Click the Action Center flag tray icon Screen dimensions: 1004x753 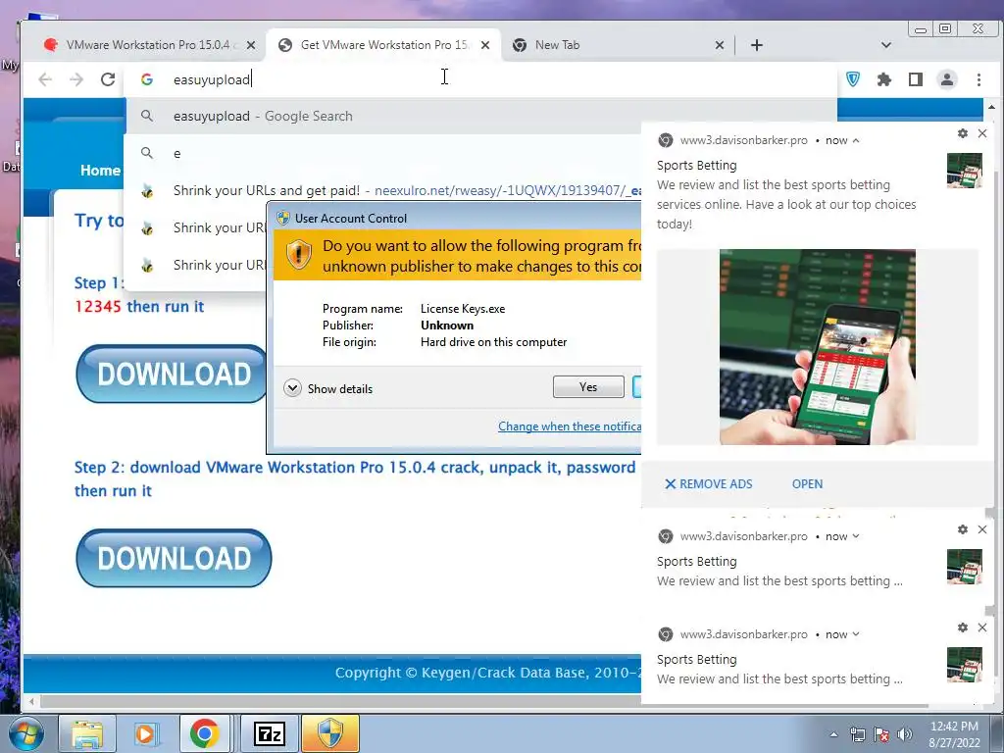coord(881,734)
